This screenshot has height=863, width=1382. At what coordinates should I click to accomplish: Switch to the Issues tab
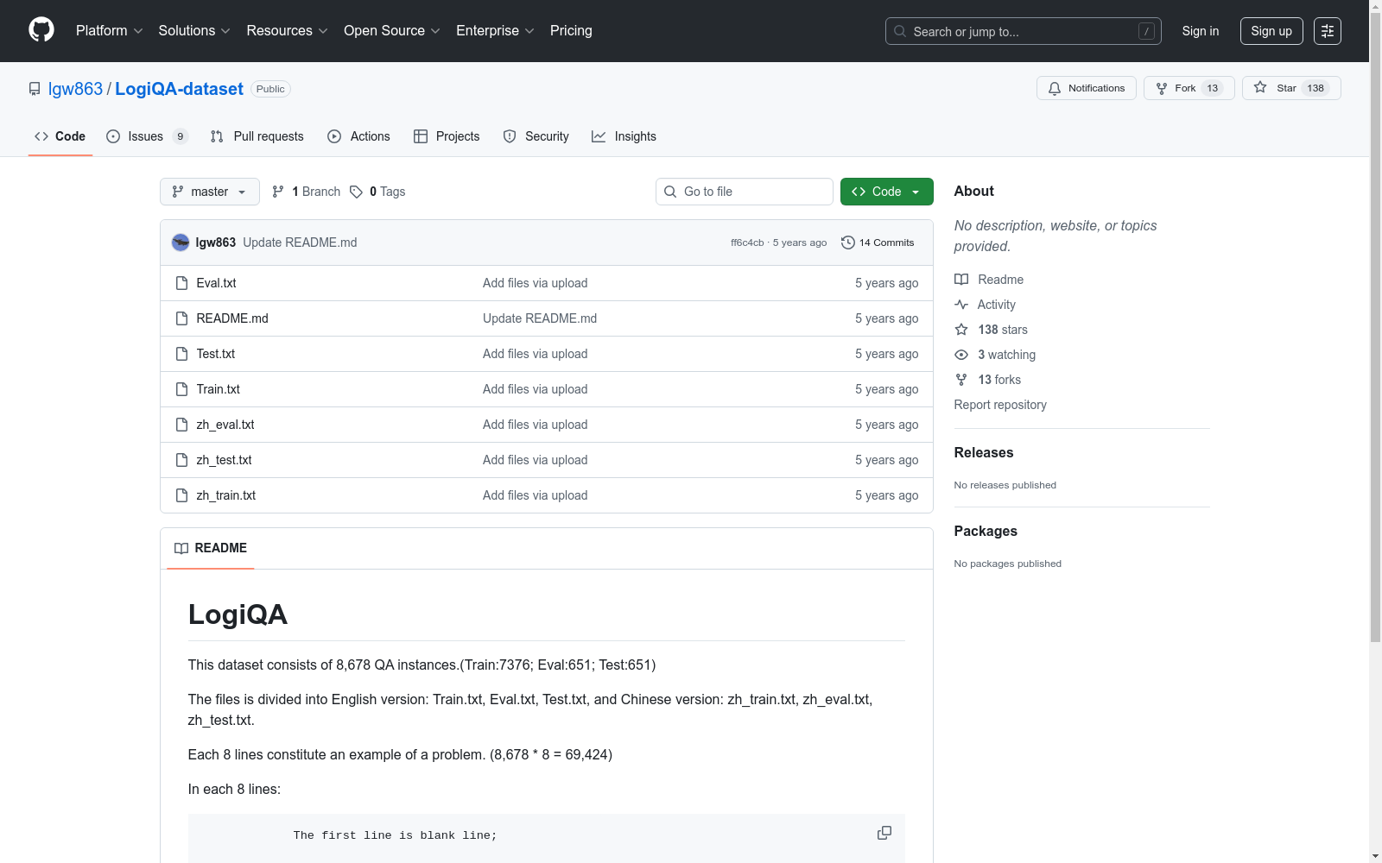(x=146, y=136)
